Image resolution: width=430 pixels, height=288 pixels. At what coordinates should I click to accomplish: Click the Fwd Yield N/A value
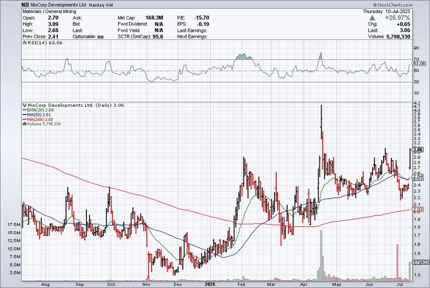(x=159, y=30)
